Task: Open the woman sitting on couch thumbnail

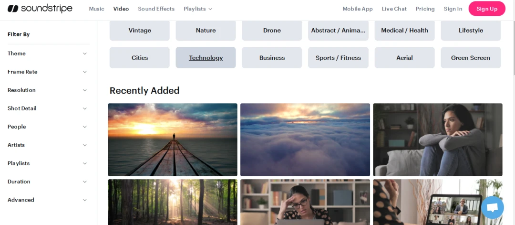Action: point(437,140)
